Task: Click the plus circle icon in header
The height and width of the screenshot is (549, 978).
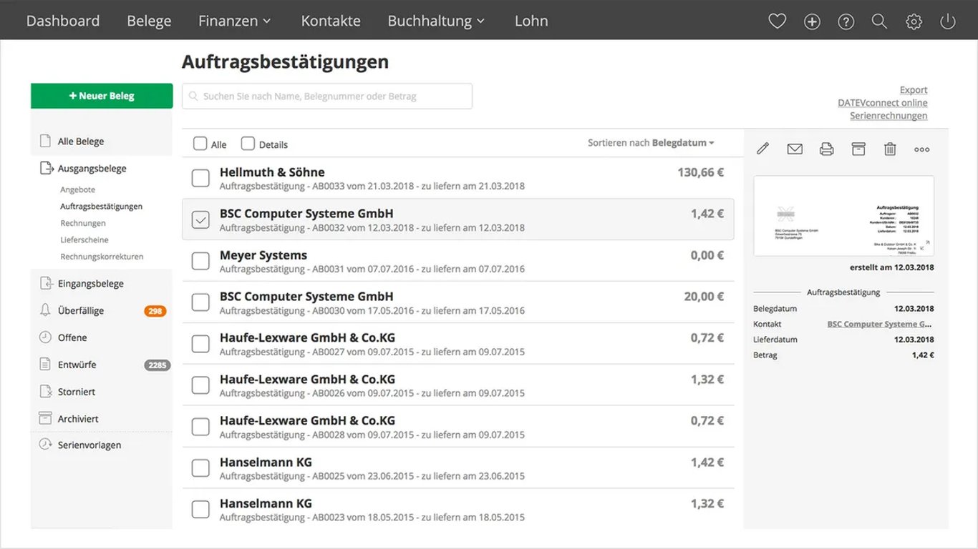Action: pos(812,21)
